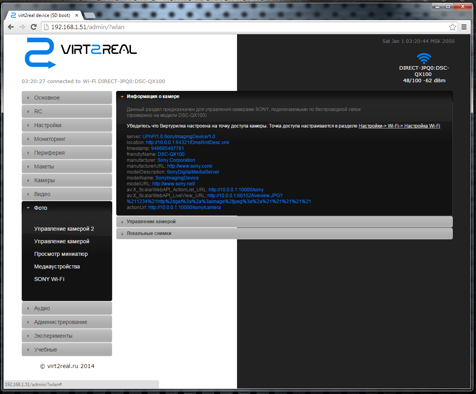Open the http://www.sony.net/ model URL link
Screen dimensions: 476x394
point(174,184)
